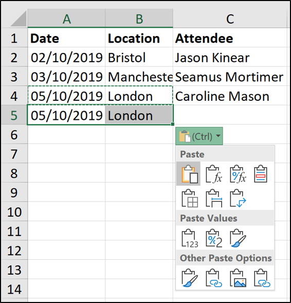Select column B header

click(139, 18)
